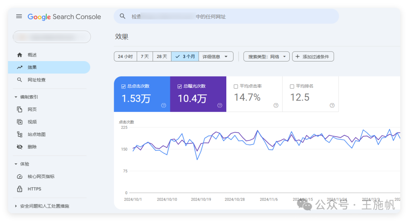408x221 pixels.
Task: Disable the 总曝光次数 metric
Action: (179, 86)
